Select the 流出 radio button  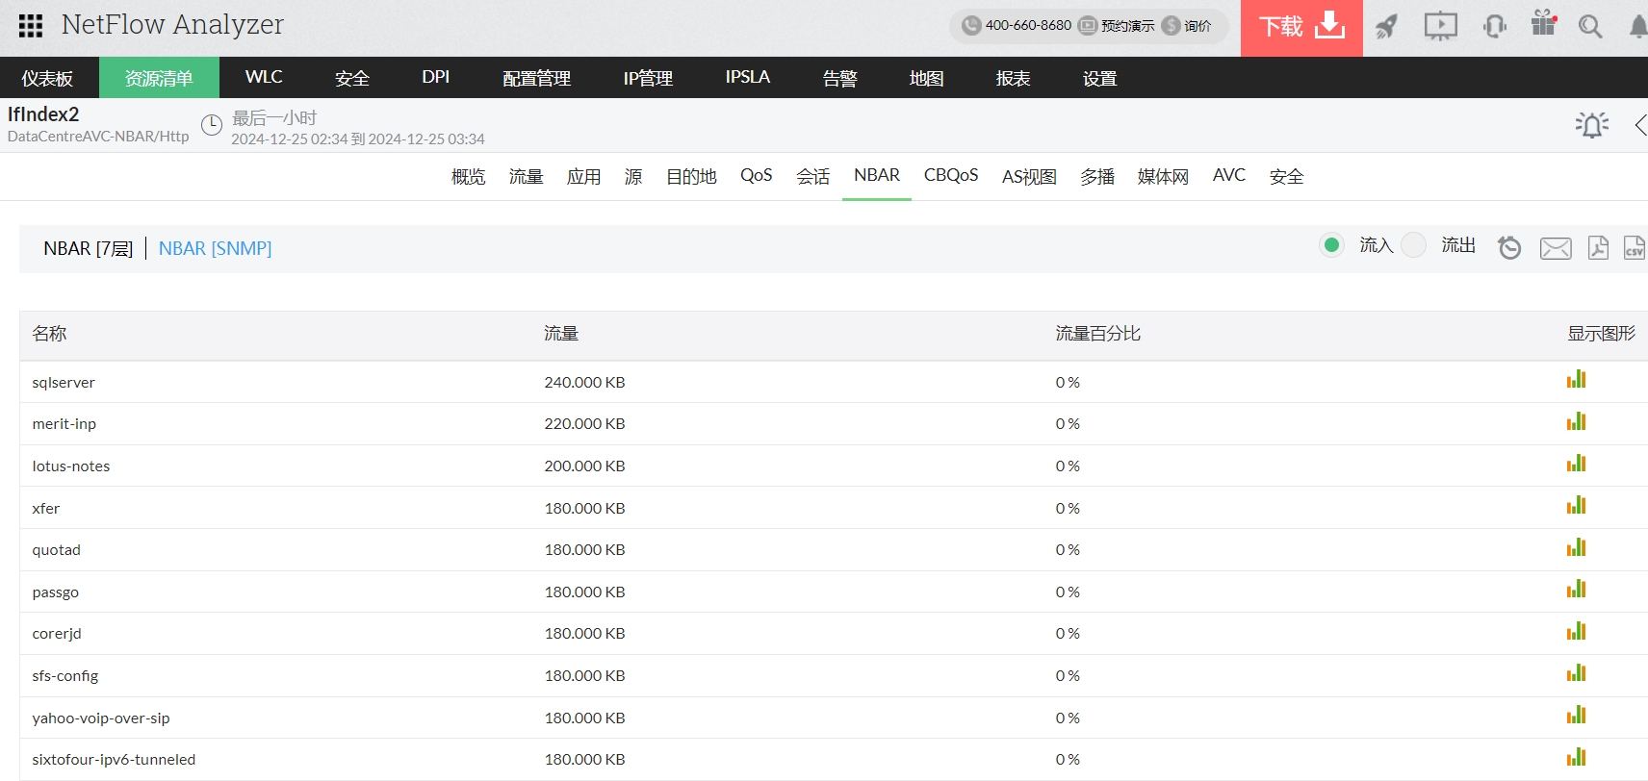(1413, 245)
